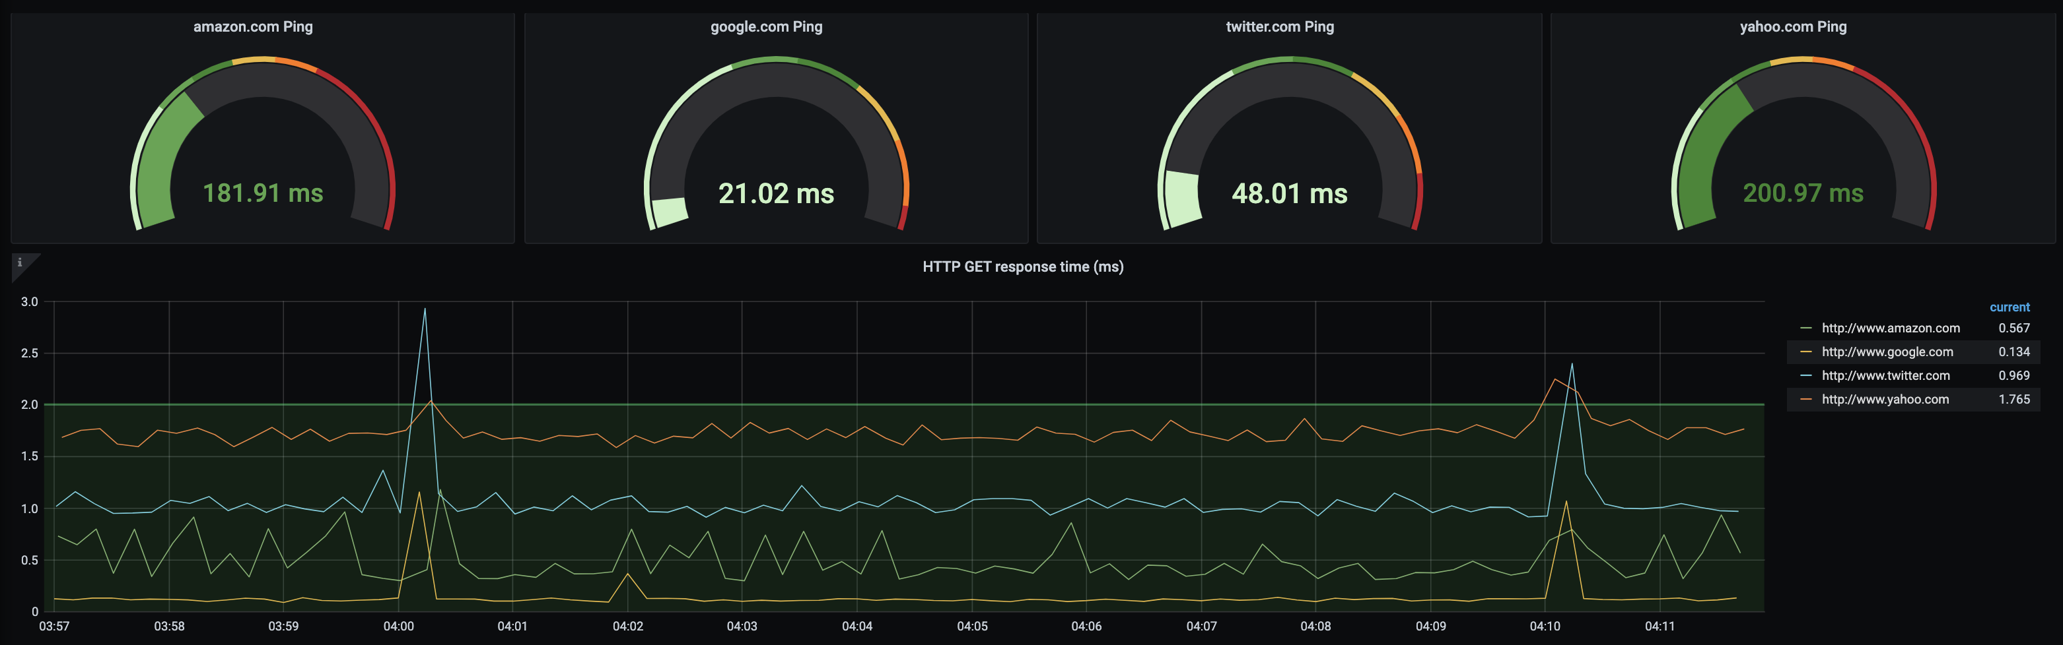Toggle the http://www.google.com series in the legend
Screen dimensions: 2063x645
click(1887, 352)
